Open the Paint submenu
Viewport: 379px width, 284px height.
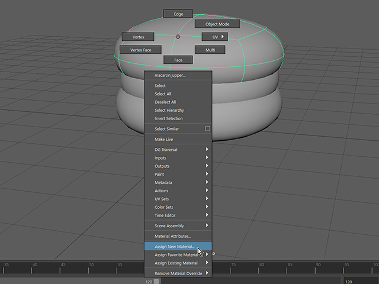click(x=178, y=174)
